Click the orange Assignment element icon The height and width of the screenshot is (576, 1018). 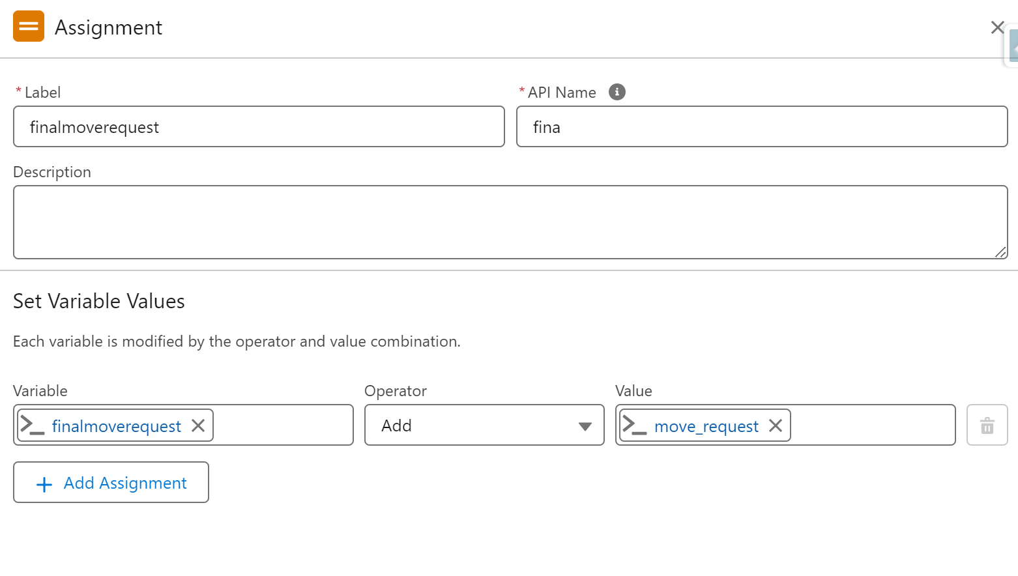29,26
